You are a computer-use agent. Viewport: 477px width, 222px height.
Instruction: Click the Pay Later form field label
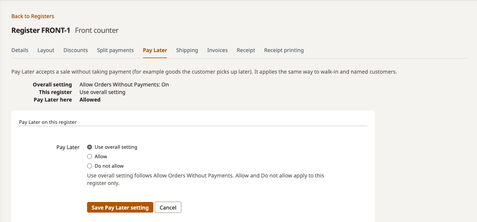coord(68,147)
